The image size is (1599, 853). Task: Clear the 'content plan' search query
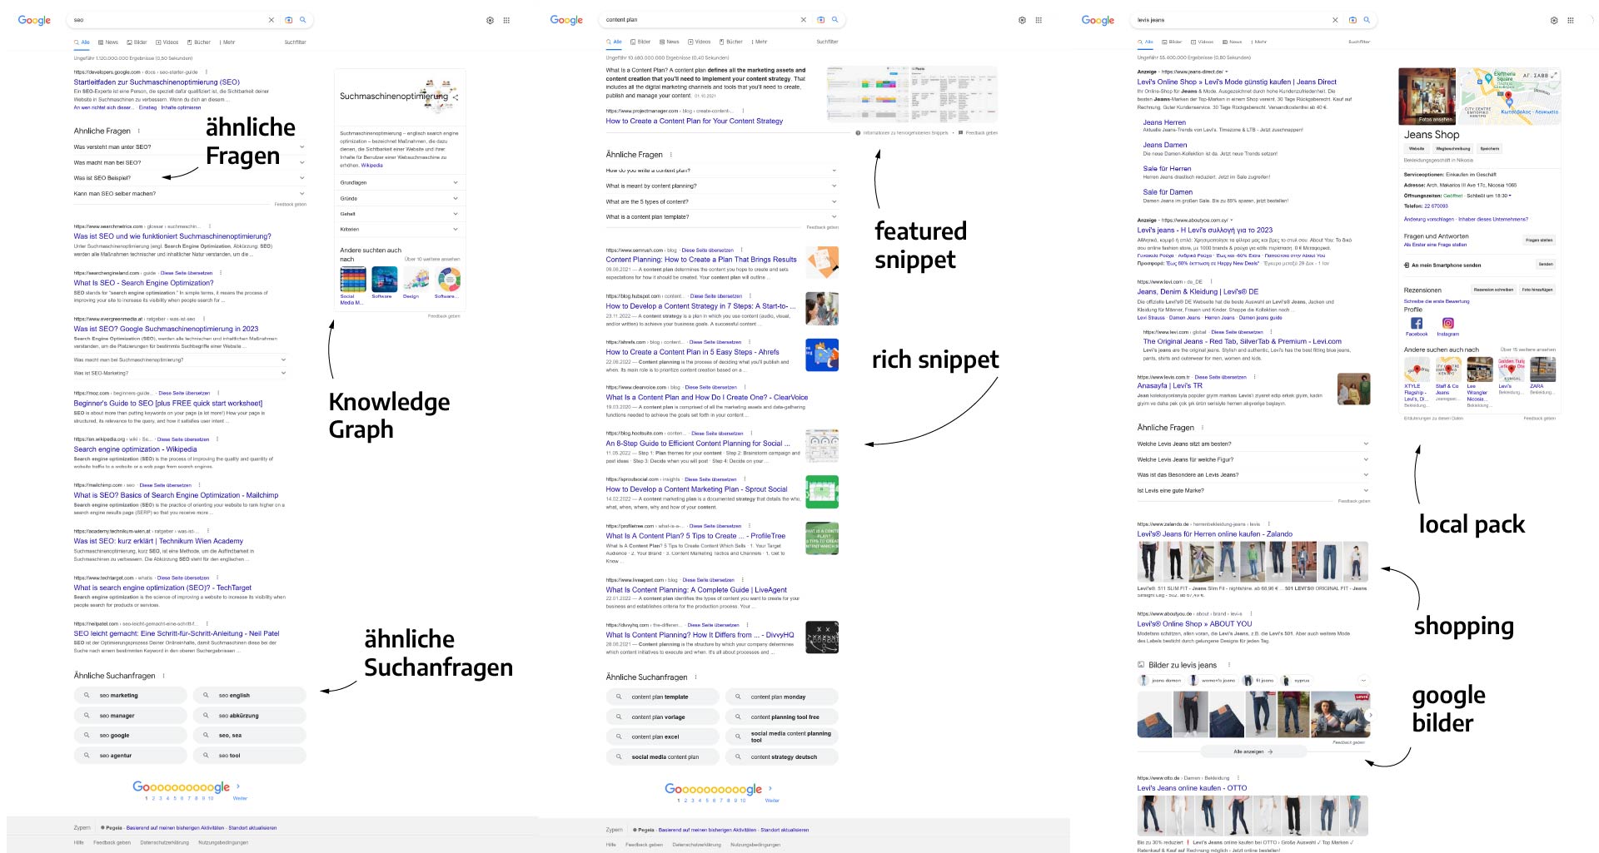click(x=803, y=20)
